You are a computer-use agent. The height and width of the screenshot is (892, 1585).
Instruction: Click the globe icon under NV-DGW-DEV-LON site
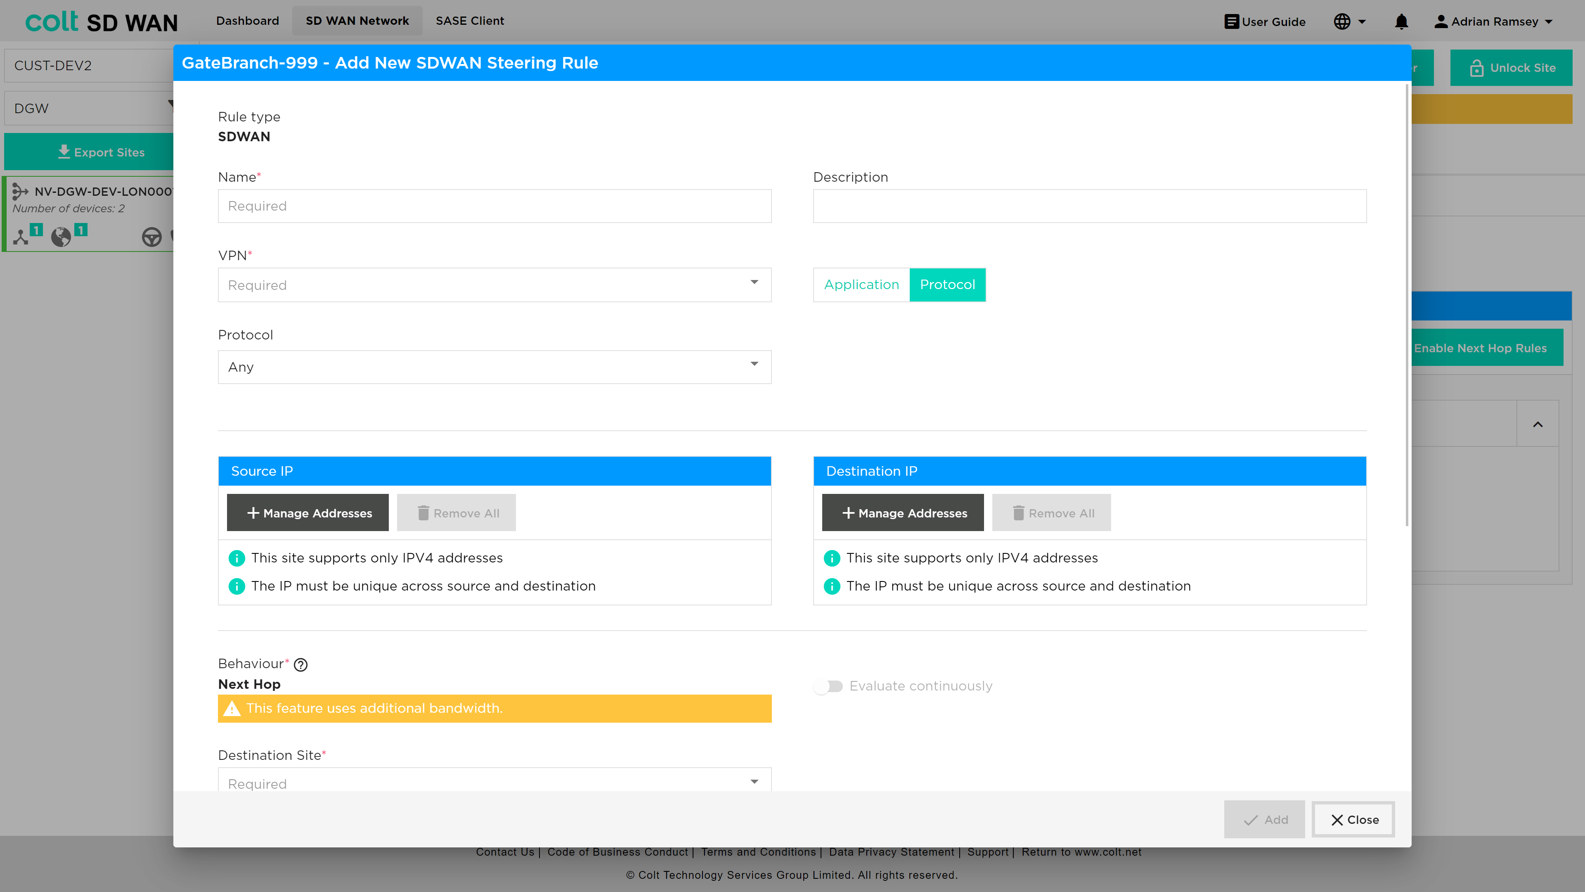click(61, 237)
